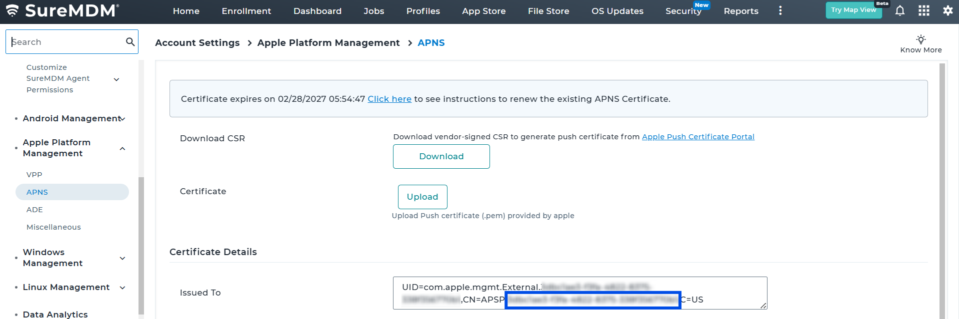
Task: Click the three-dot more menu
Action: click(780, 10)
